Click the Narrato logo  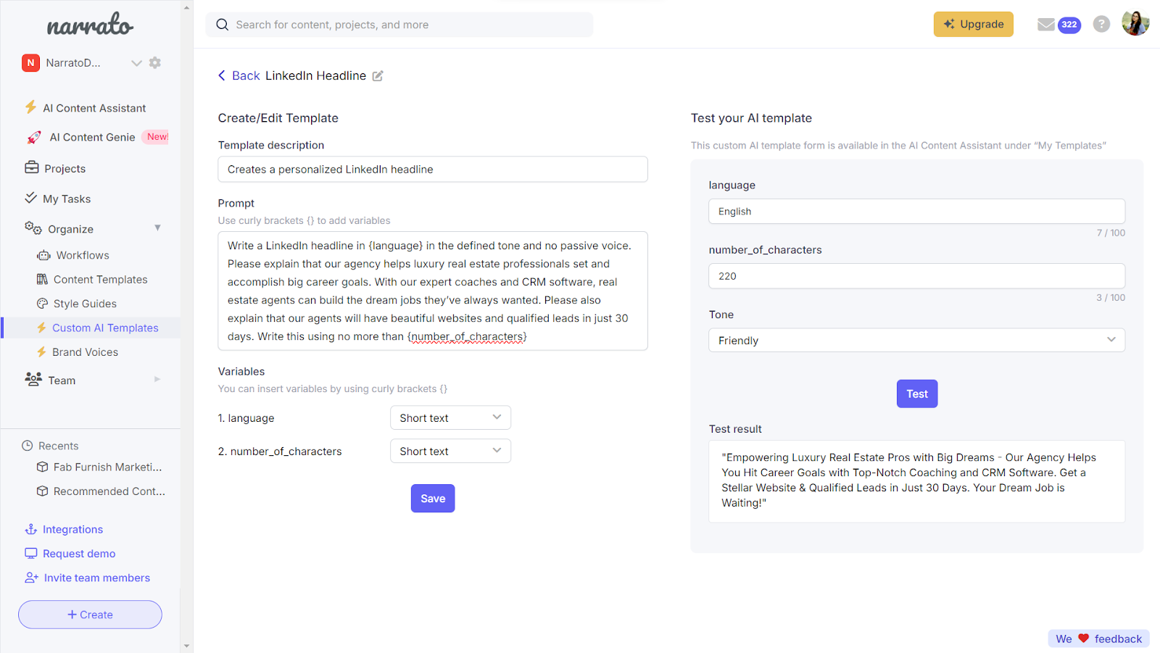click(x=90, y=25)
